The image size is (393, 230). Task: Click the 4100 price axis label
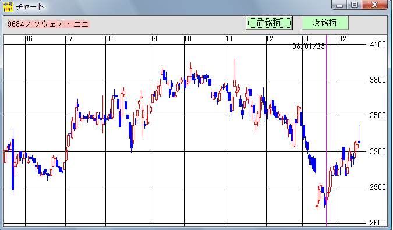tap(378, 45)
